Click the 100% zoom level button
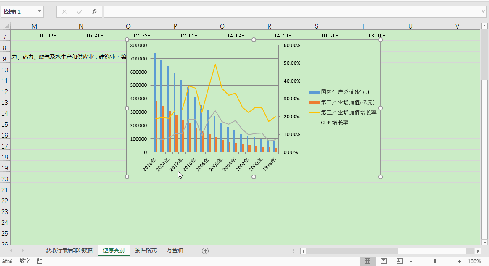The width and height of the screenshot is (489, 266). [x=474, y=261]
